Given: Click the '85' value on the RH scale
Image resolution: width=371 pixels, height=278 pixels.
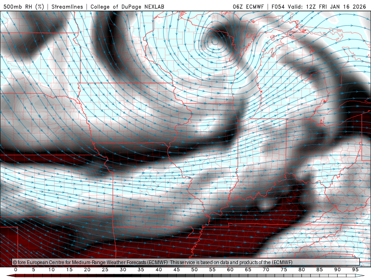Looking at the screenshot, I should (320, 270).
